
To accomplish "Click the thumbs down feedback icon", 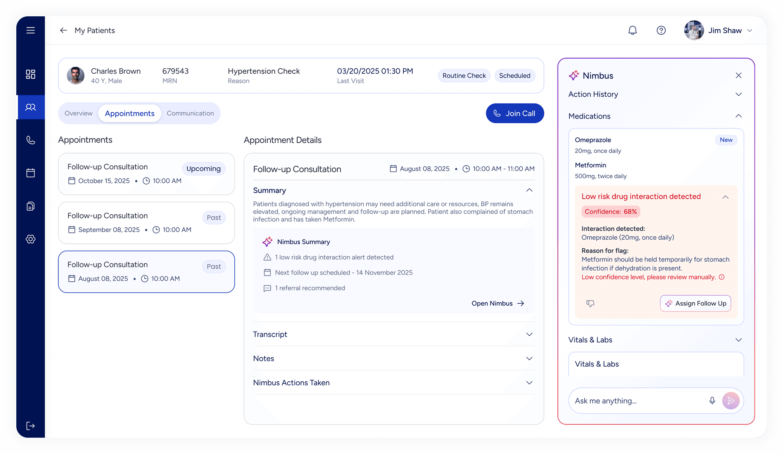I will [x=590, y=303].
